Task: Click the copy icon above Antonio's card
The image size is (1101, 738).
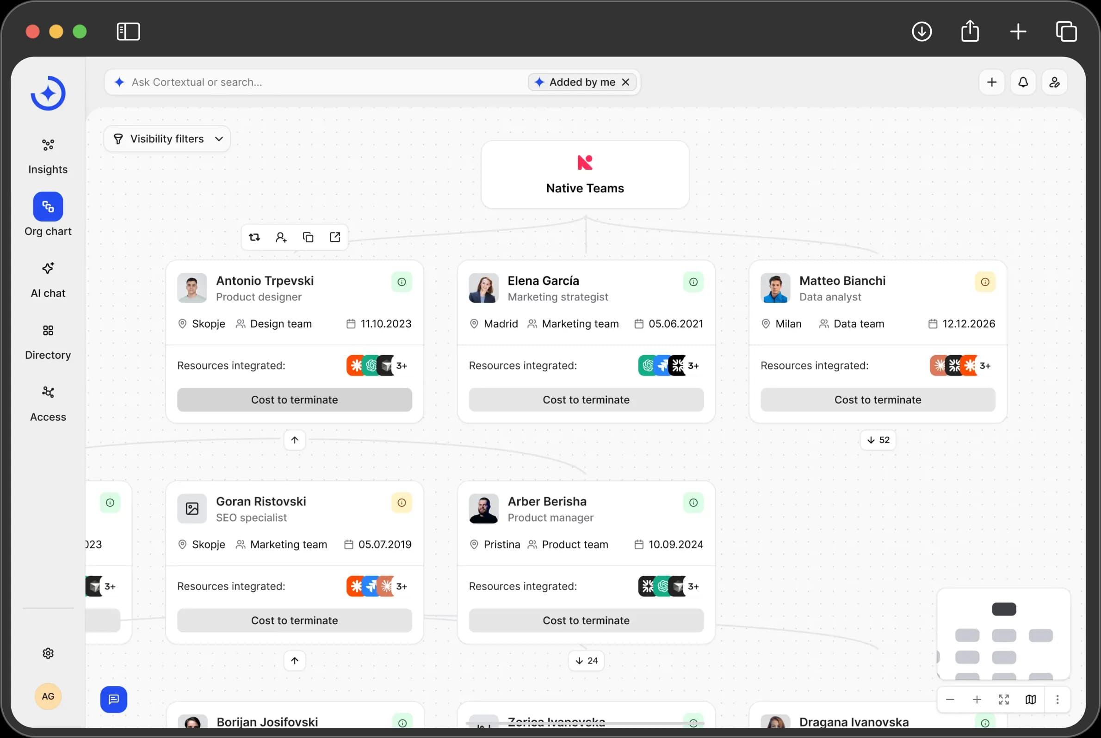Action: [308, 237]
